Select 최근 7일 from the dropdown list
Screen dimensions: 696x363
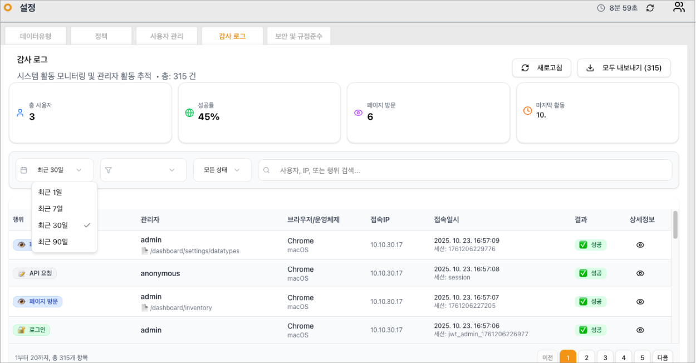[x=65, y=209]
